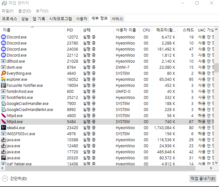
Task: Click the horizontal scrollbar thumb
Action: coord(100,168)
